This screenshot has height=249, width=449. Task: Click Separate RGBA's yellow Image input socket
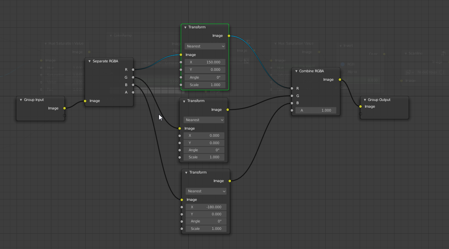coord(85,101)
